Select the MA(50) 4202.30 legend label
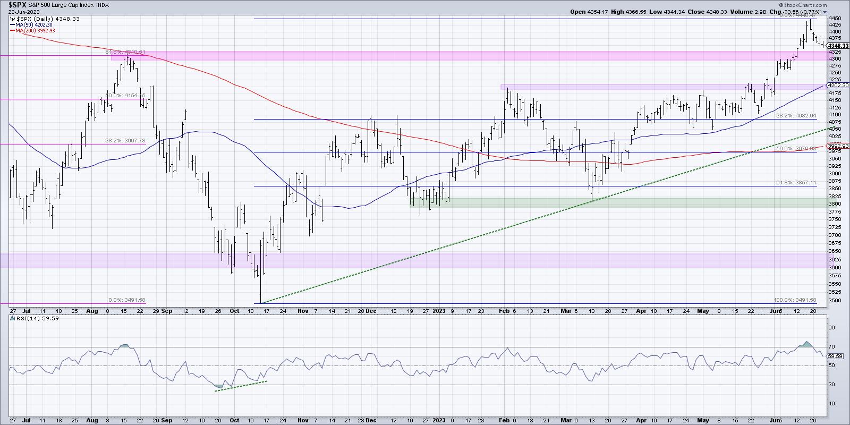The height and width of the screenshot is (425, 850). [x=35, y=24]
